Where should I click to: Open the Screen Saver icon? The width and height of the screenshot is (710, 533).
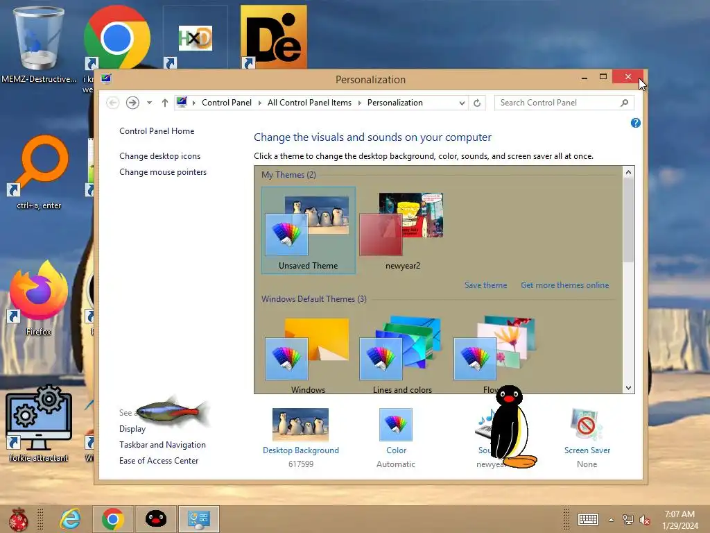[x=587, y=425]
